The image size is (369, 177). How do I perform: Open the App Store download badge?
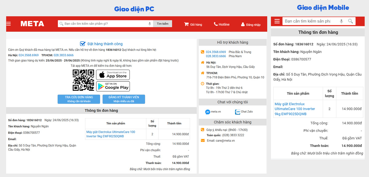pyautogui.click(x=113, y=75)
